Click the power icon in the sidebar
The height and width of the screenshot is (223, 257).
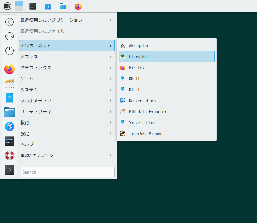[x=10, y=50]
